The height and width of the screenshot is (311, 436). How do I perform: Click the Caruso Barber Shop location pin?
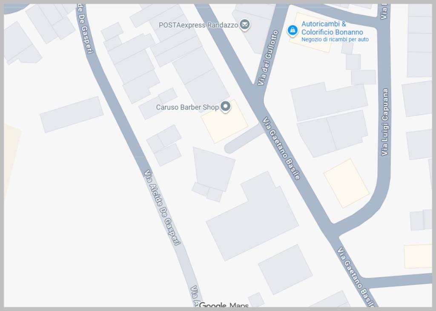point(226,107)
